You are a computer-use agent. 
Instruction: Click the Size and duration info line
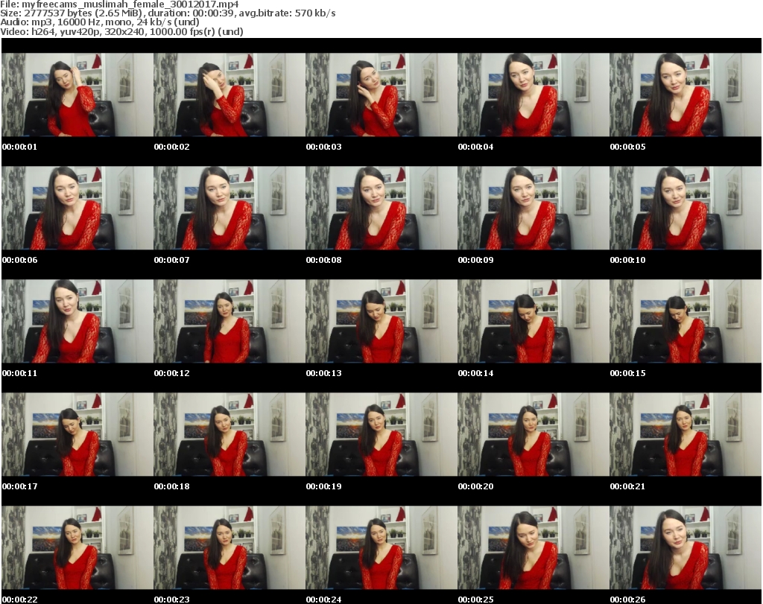tap(168, 13)
